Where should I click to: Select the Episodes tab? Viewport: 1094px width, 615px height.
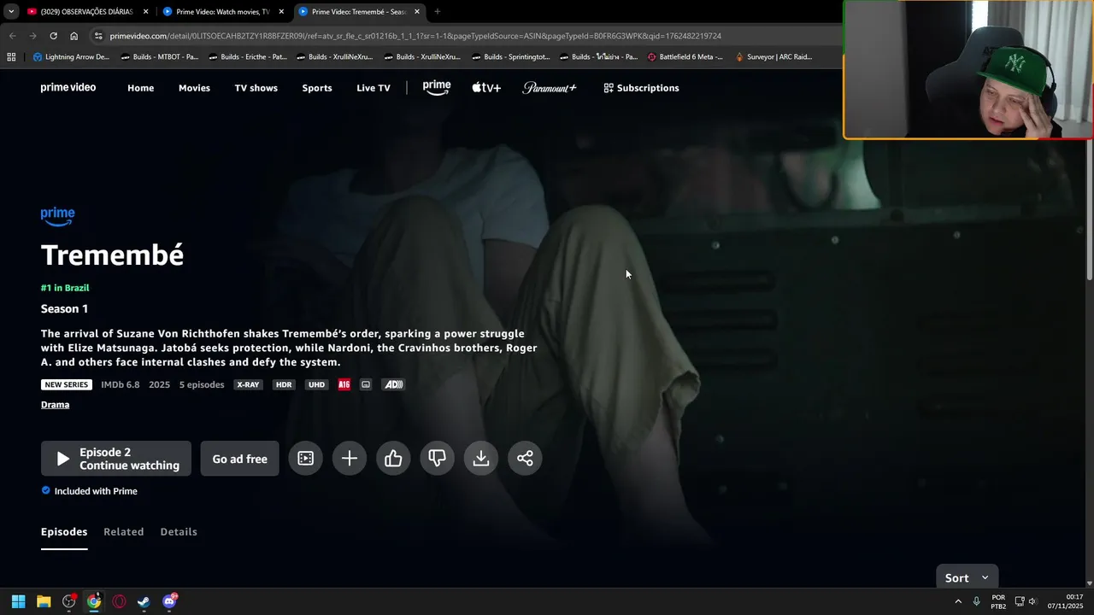[x=64, y=531]
